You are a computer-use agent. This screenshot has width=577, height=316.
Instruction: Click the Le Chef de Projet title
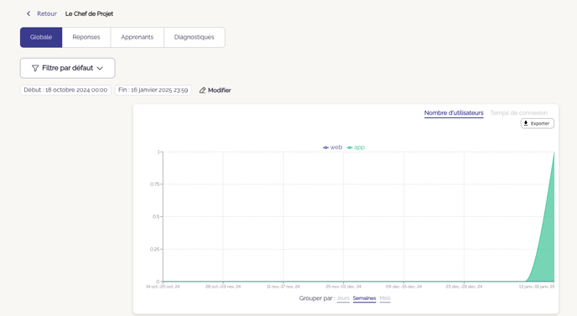coord(89,13)
